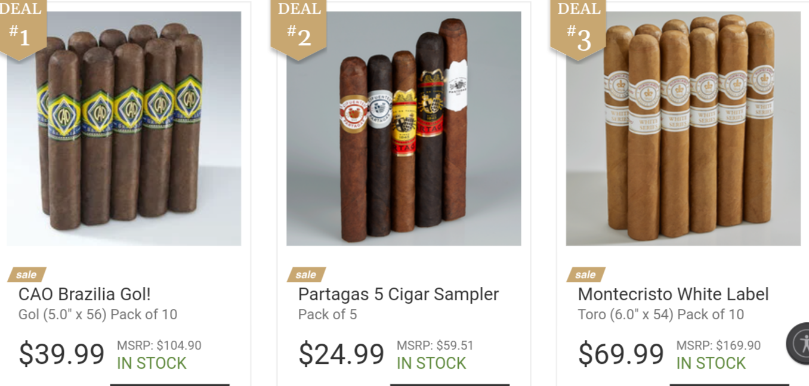Open the Montecristo White Label product link
The height and width of the screenshot is (386, 809).
673,294
